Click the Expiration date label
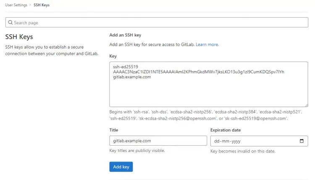 (x=226, y=130)
